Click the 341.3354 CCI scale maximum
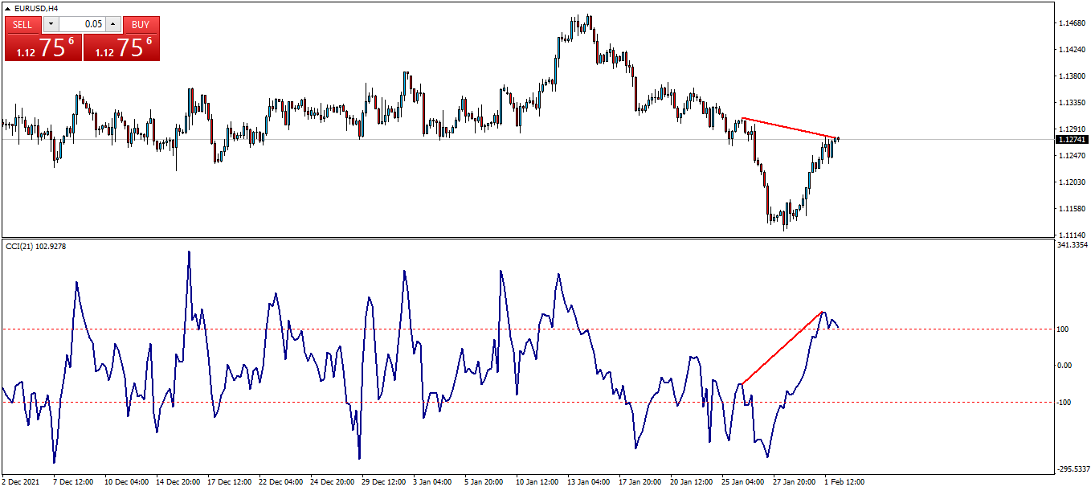1091x491 pixels. [x=1073, y=244]
